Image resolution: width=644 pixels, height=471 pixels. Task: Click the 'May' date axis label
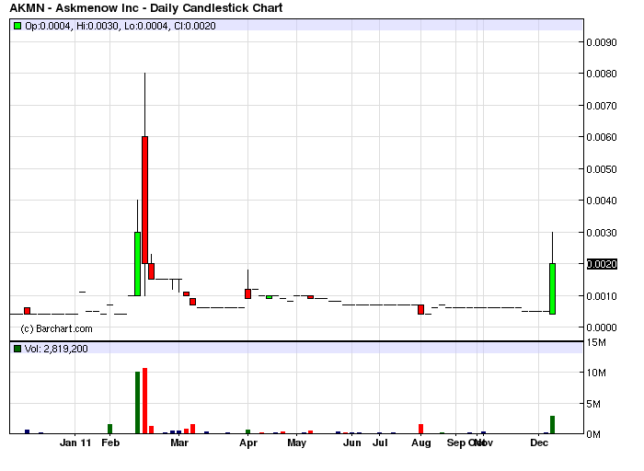click(296, 442)
